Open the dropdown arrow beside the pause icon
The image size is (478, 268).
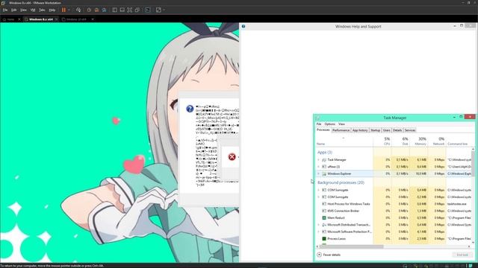(x=69, y=10)
